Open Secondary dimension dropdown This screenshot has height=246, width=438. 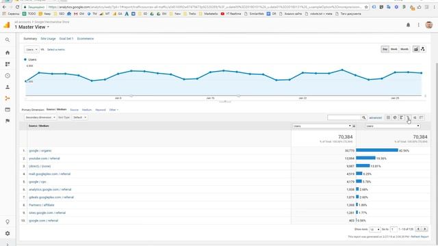click(40, 118)
